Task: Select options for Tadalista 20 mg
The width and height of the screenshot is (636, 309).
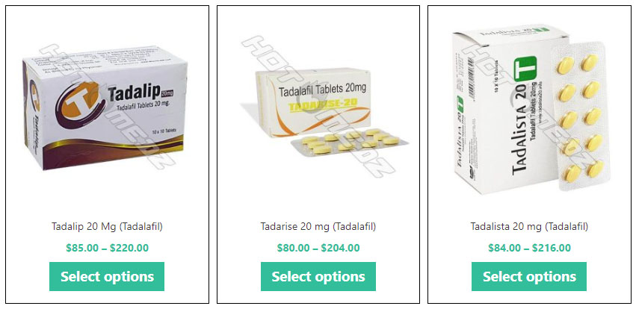Action: [x=529, y=277]
